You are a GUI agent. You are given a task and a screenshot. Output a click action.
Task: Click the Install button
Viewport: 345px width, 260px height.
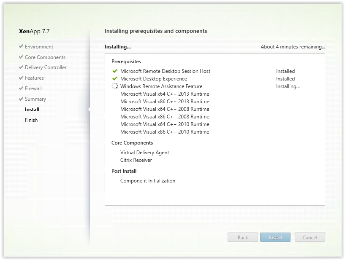(x=275, y=237)
